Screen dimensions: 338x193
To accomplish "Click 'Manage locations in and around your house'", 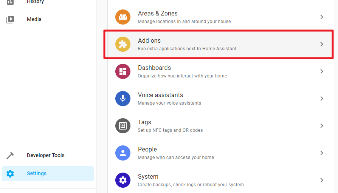I will 184,22.
